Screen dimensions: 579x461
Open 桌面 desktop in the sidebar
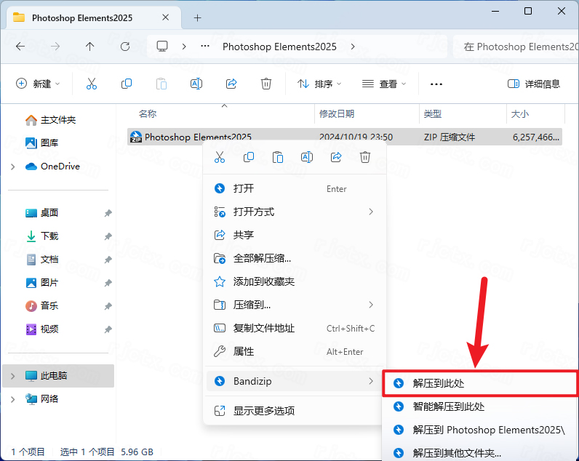pos(41,213)
